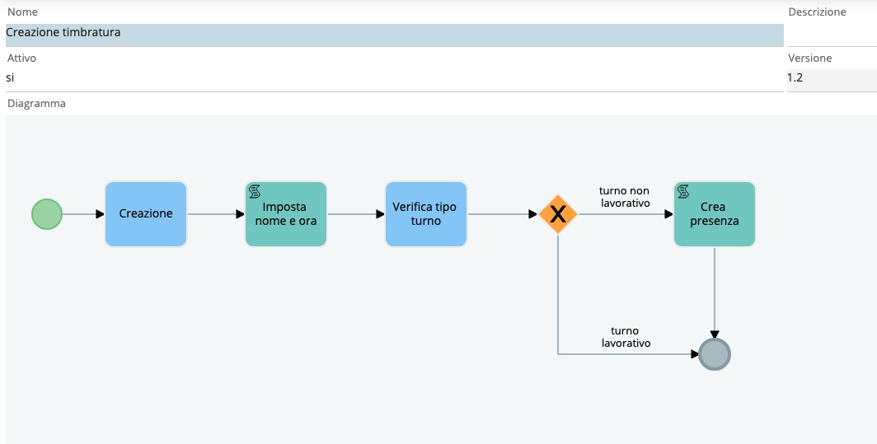Click the Diagramma label
The height and width of the screenshot is (444, 877).
(36, 104)
